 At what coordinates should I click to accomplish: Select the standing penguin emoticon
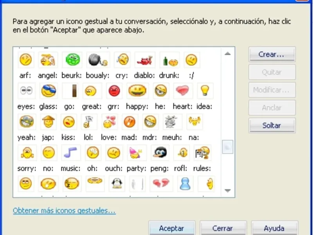(x=117, y=184)
